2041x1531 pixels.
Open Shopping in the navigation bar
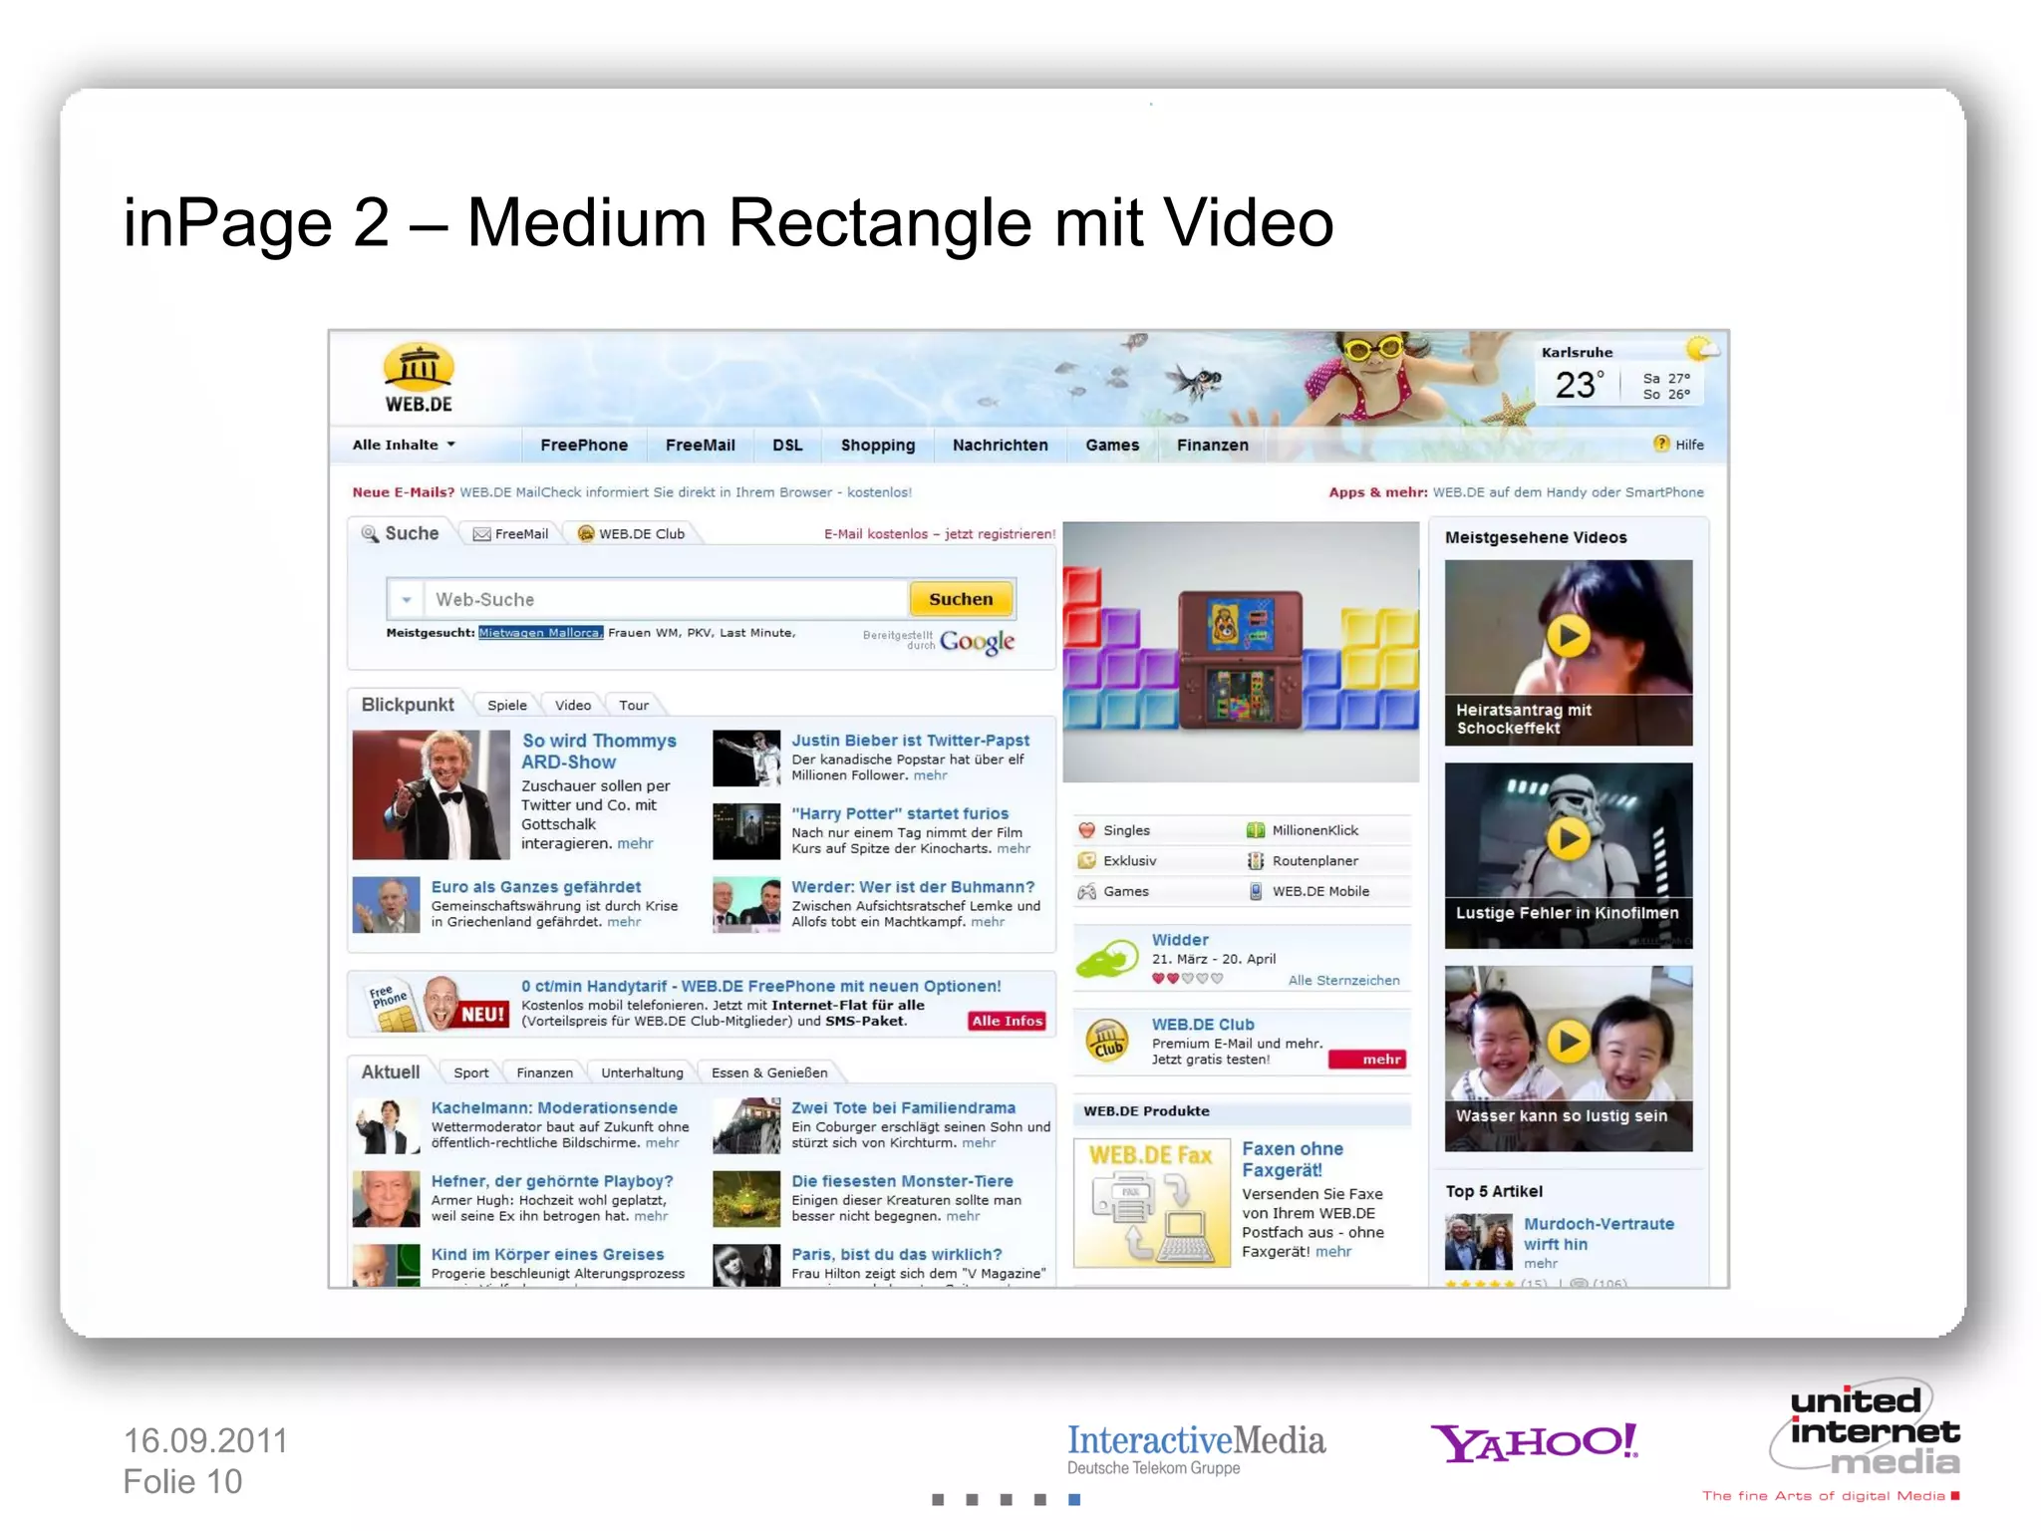tap(877, 445)
